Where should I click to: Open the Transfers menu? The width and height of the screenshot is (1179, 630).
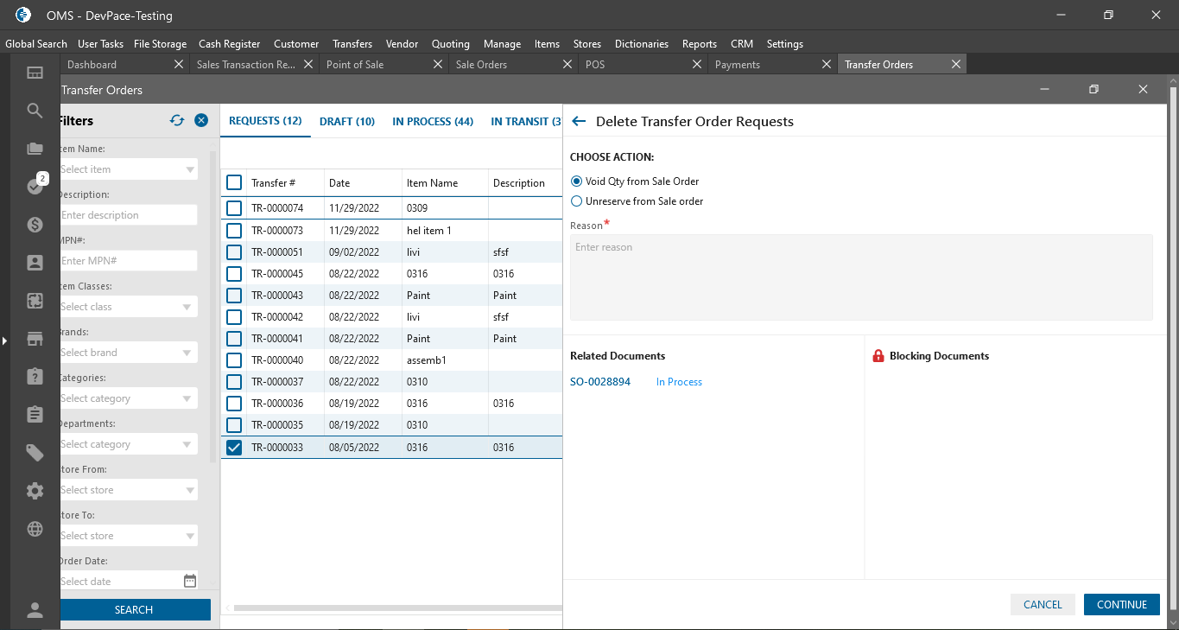coord(352,44)
